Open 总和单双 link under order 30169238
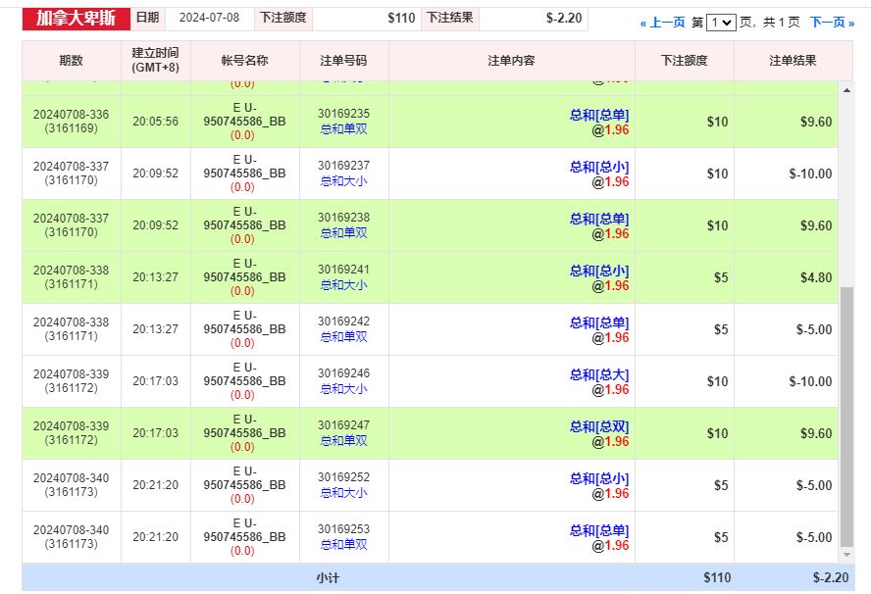871x594 pixels. pos(343,233)
